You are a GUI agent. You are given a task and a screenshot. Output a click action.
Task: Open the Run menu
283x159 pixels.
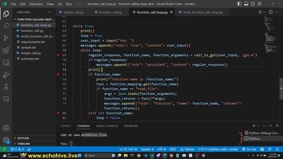tap(69, 4)
